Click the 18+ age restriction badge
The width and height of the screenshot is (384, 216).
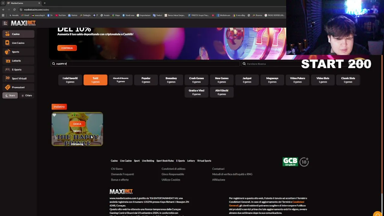(x=304, y=162)
